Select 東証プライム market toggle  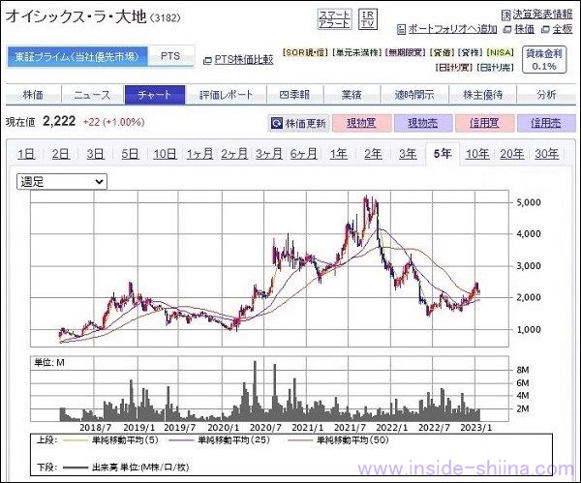coord(77,57)
